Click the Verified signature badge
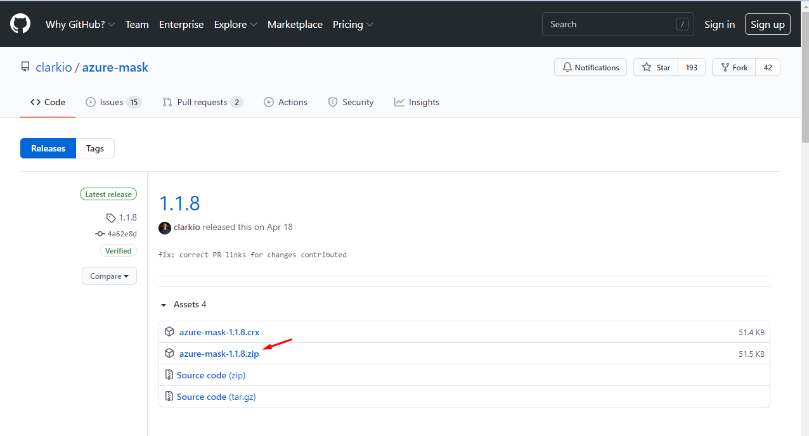 pos(119,251)
